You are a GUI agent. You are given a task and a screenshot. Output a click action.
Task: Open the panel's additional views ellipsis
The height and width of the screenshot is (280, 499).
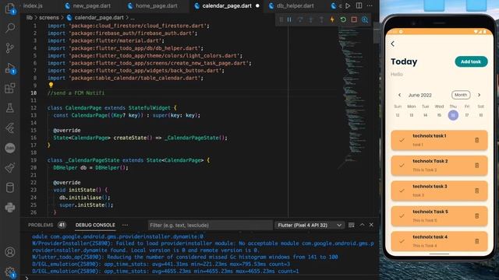tap(125, 225)
